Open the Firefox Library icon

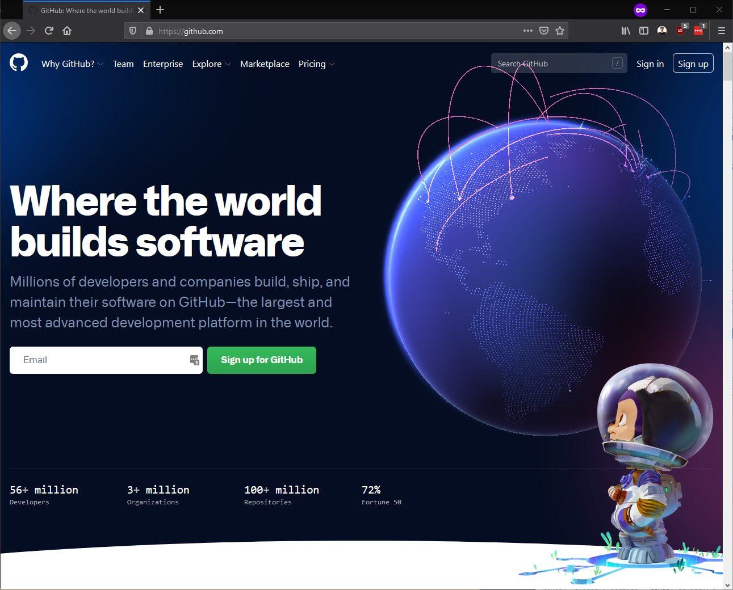(x=625, y=31)
